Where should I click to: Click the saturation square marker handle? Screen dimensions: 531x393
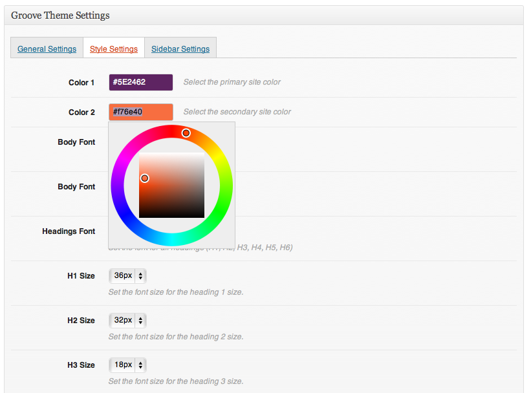coord(145,178)
